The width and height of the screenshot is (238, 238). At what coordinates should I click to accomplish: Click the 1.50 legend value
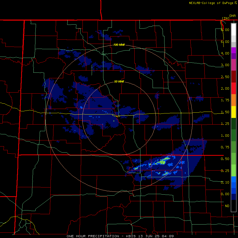225,112
